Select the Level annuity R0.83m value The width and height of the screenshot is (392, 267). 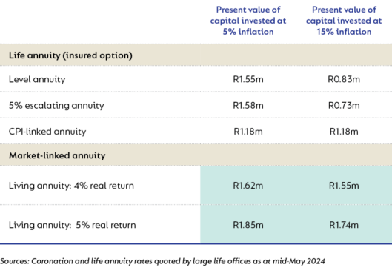tap(344, 79)
